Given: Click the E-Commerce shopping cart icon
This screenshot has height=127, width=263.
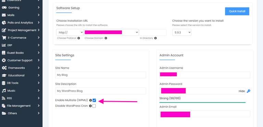Looking at the screenshot, I should point(4,38).
